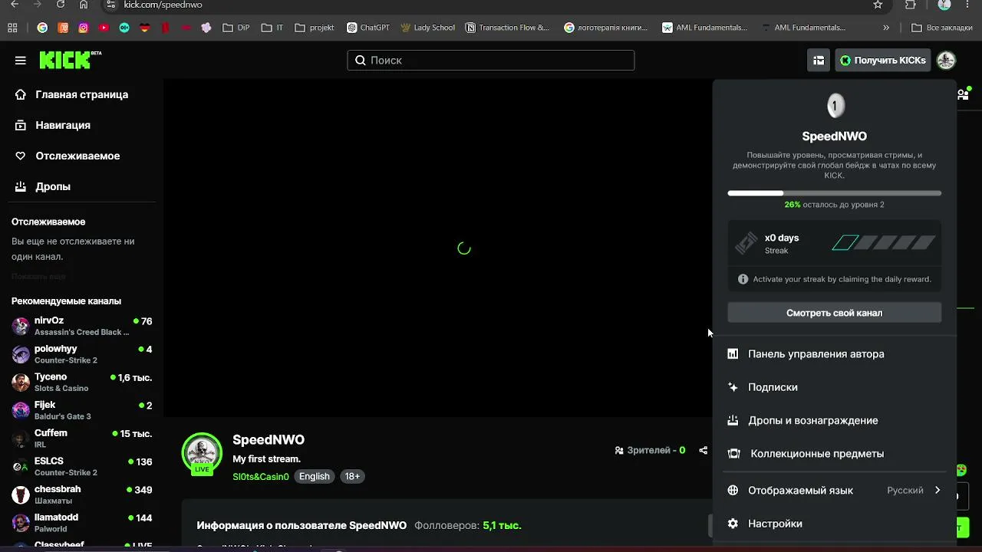Click browser back arrow
The width and height of the screenshot is (982, 552).
pyautogui.click(x=15, y=5)
